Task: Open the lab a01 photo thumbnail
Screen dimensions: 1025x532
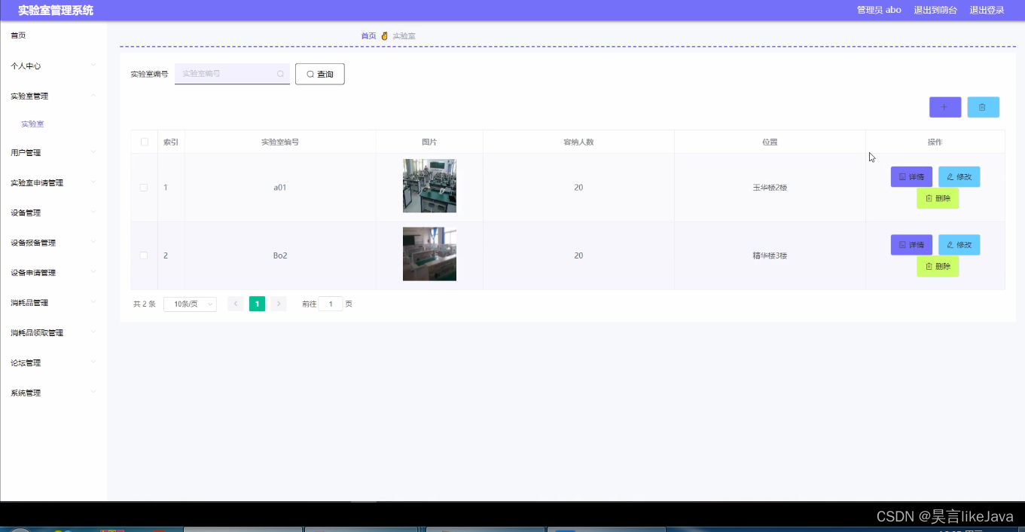Action: tap(429, 186)
